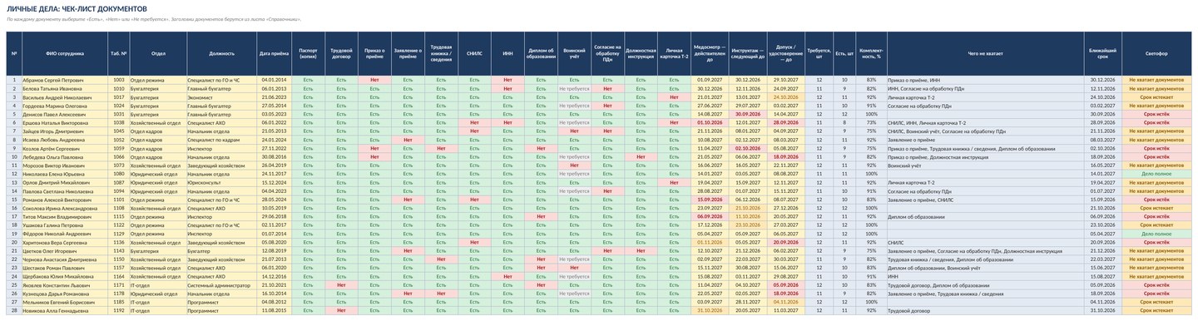Click Лебедева's "Нет" under Должностная инструкция
1198x321 pixels.
coord(641,156)
